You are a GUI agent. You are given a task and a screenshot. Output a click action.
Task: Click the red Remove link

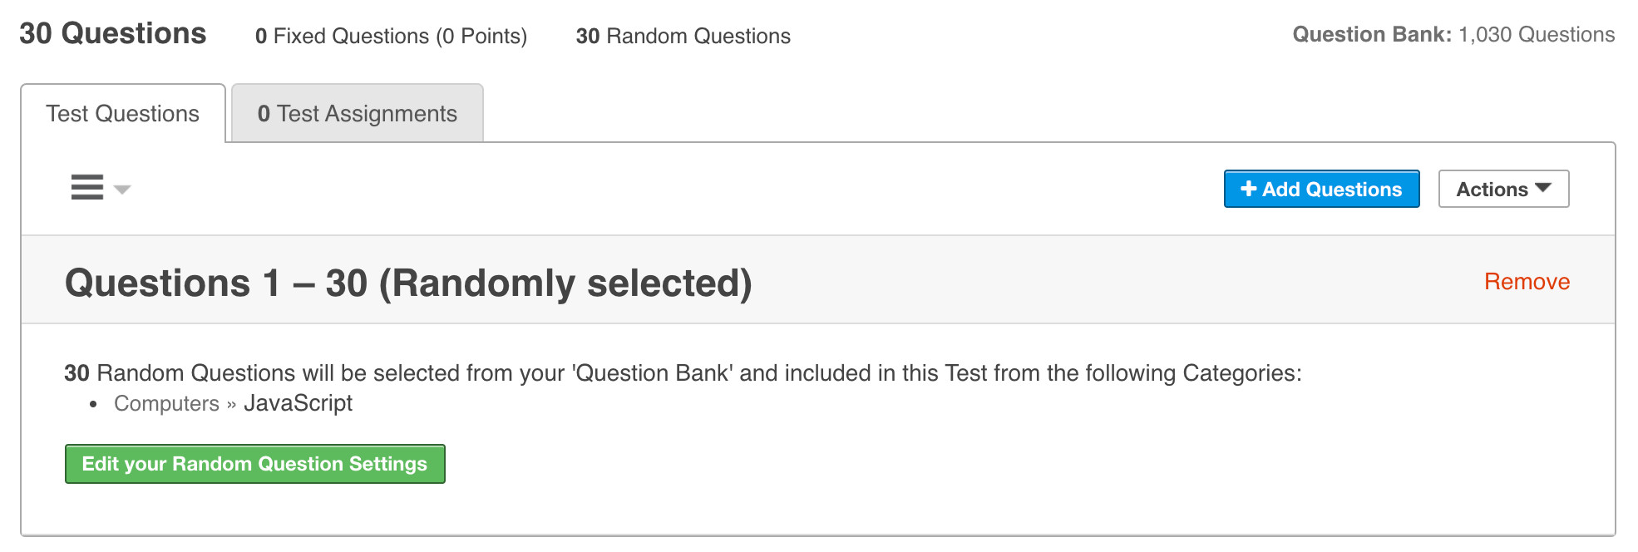(x=1527, y=282)
